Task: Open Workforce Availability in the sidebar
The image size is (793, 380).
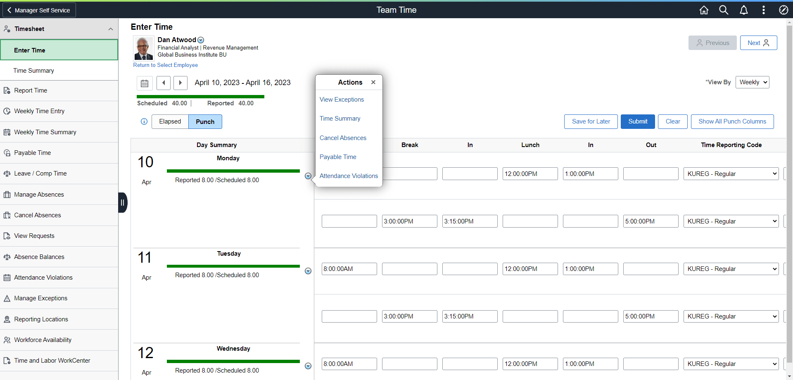Action: tap(59, 340)
